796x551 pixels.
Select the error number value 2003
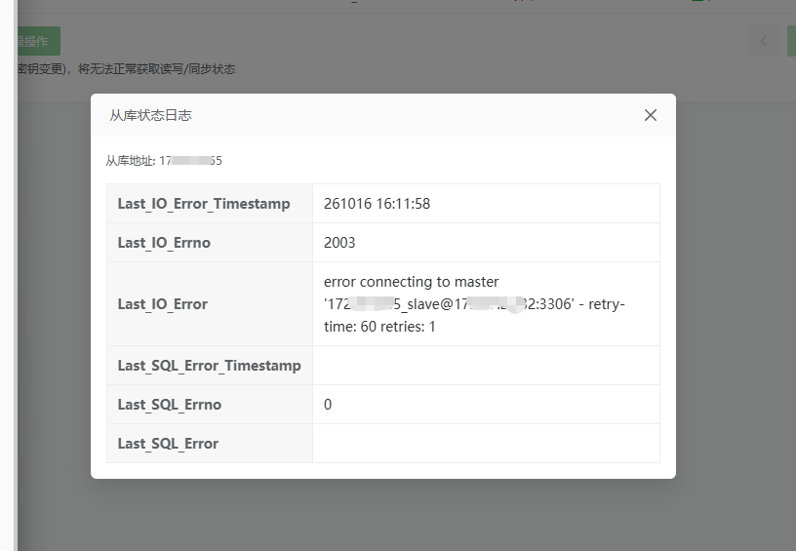339,243
